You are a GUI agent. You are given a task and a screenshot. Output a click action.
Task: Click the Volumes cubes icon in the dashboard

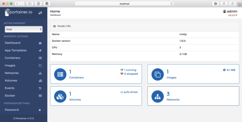pyautogui.click(x=60, y=96)
